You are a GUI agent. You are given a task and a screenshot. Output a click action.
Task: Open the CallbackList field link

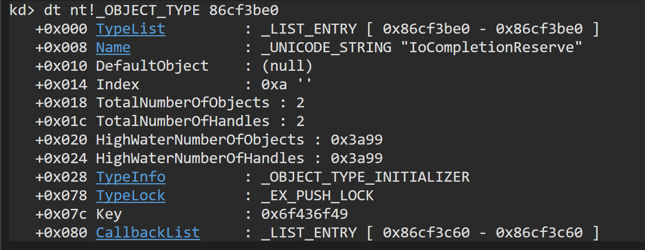click(148, 233)
